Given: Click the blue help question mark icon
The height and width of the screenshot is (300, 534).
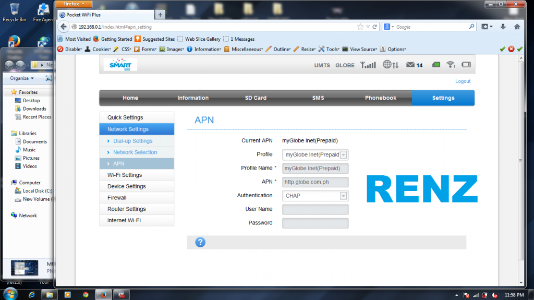Looking at the screenshot, I should pyautogui.click(x=200, y=242).
